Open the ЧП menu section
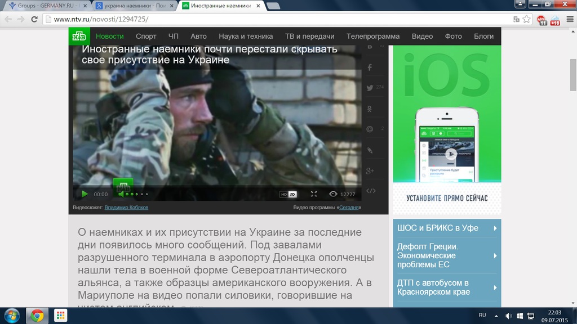Viewport: 577px width, 324px height. [x=174, y=37]
